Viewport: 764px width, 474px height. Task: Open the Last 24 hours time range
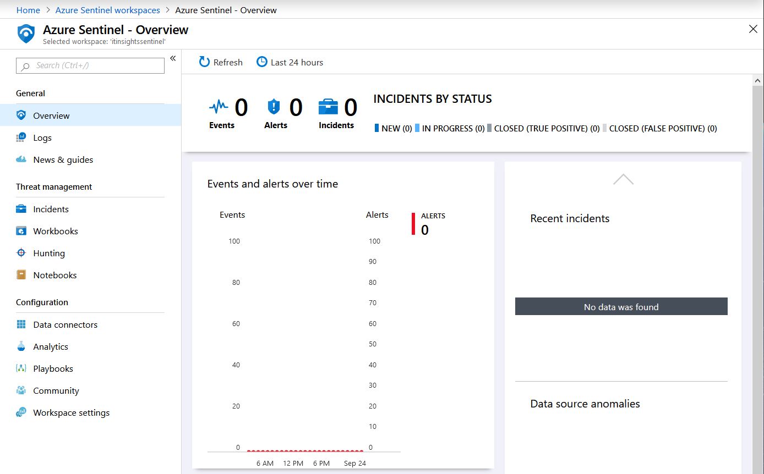[290, 62]
